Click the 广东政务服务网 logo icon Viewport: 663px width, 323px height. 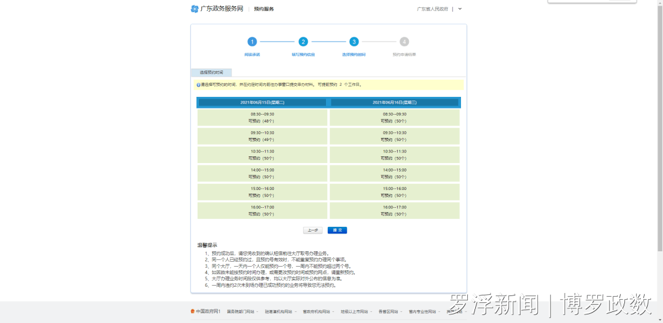point(195,9)
